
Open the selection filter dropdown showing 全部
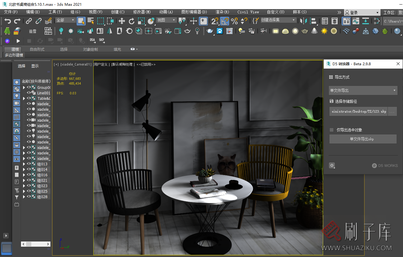click(66, 20)
